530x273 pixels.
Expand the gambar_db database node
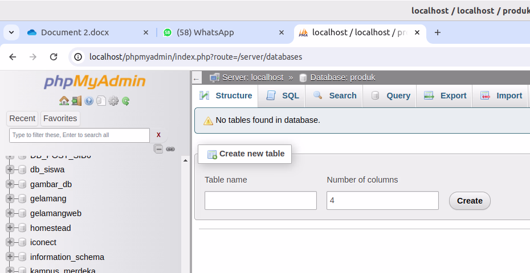10,184
